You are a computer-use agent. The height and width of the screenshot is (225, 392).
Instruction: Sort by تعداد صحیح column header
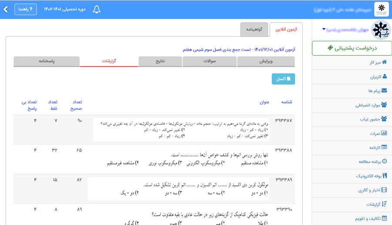(x=76, y=105)
